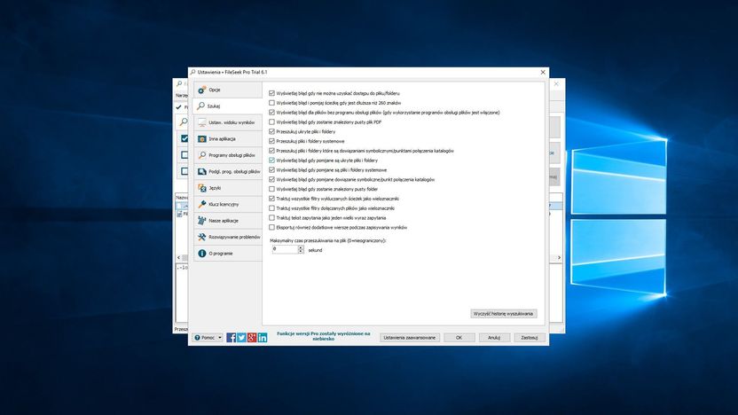Close the Ustawienia settings dialog

[543, 72]
